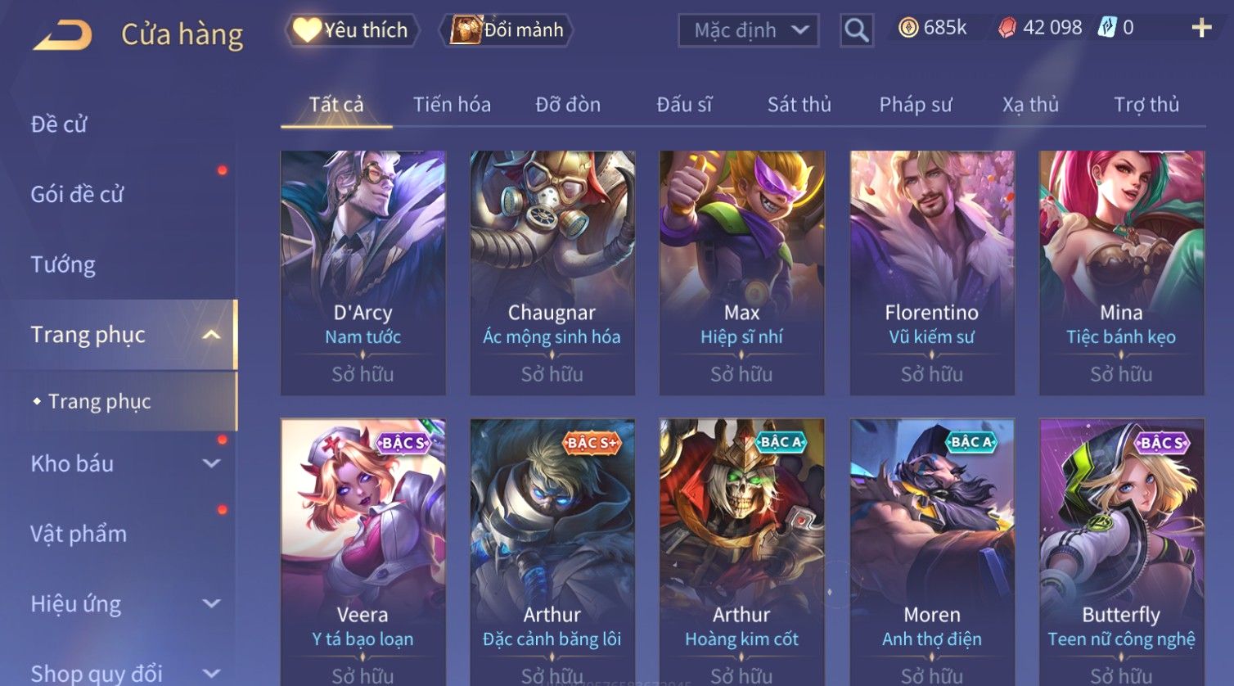Screen dimensions: 1234x686
Task: Switch to the Pháp sư tab
Action: coord(916,105)
